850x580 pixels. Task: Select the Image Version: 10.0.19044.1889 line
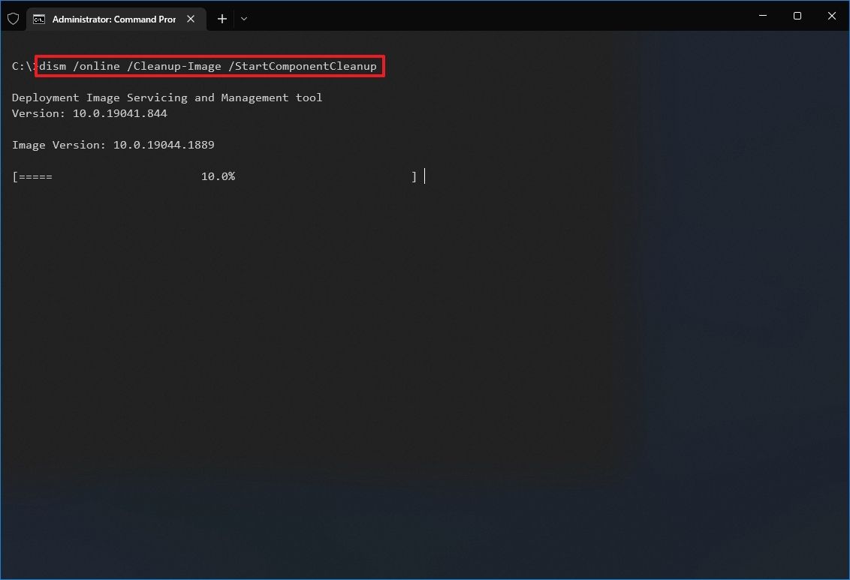coord(113,145)
